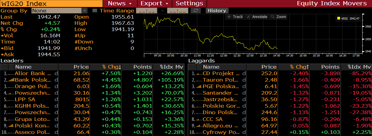This screenshot has width=372, height=136.
Task: Click the sparkline icon beside Dino Polsk
Action: [199, 113]
